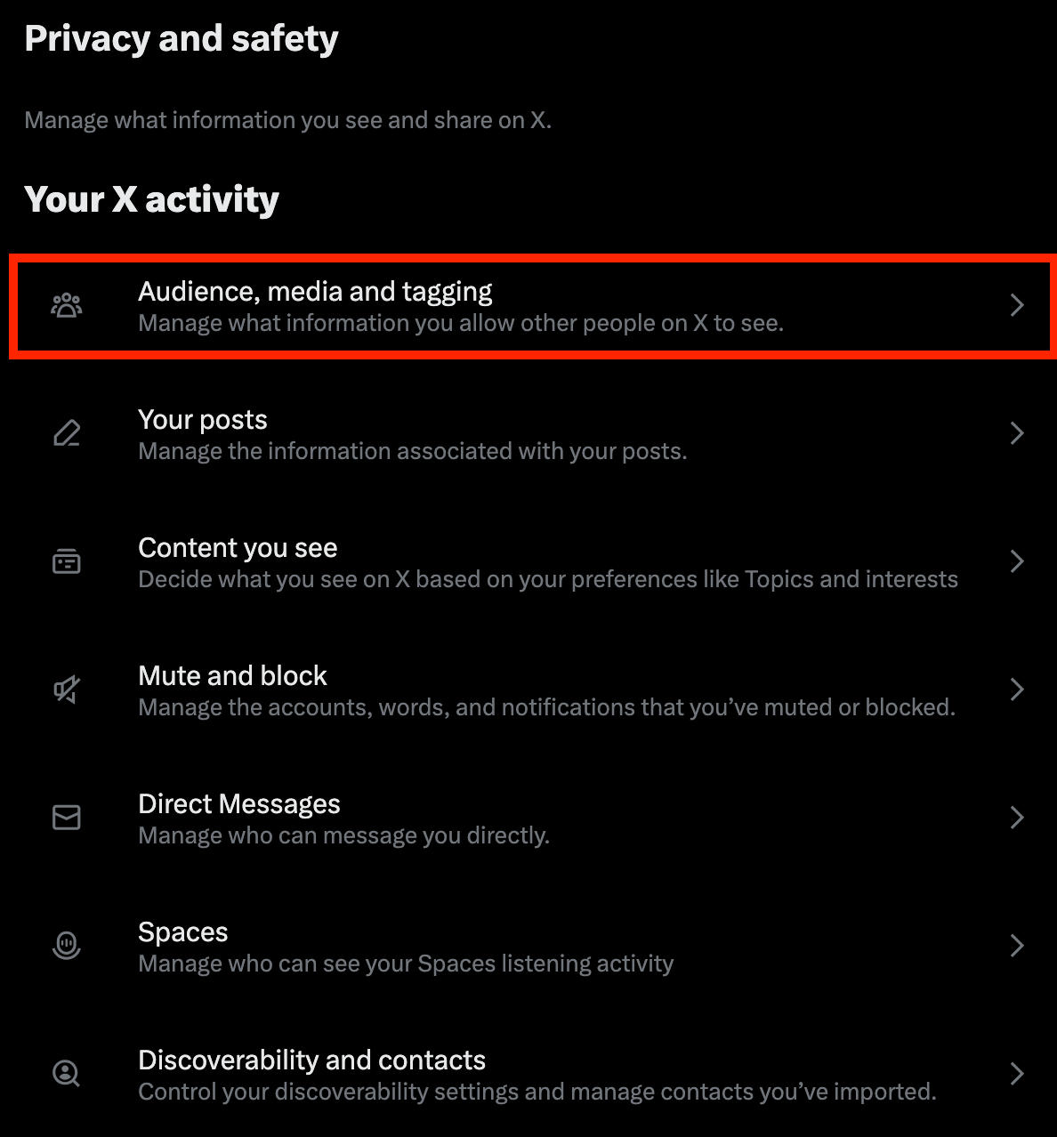The width and height of the screenshot is (1057, 1137).
Task: Open the Your posts settings
Action: [x=203, y=420]
